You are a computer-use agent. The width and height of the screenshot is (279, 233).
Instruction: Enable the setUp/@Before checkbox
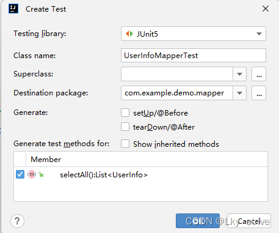[x=125, y=113]
